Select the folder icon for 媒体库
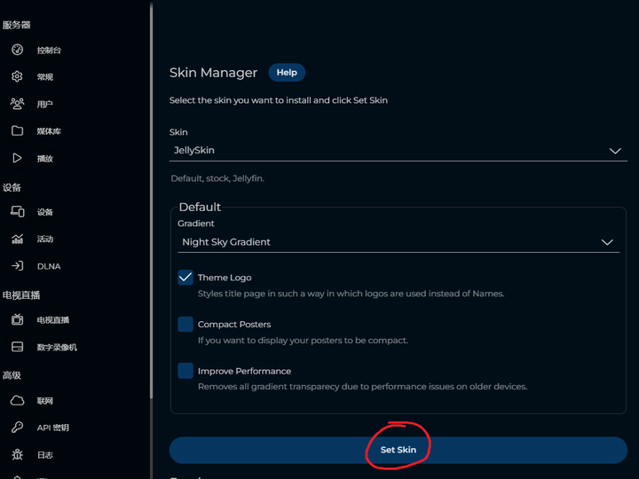Image resolution: width=639 pixels, height=479 pixels. tap(17, 130)
